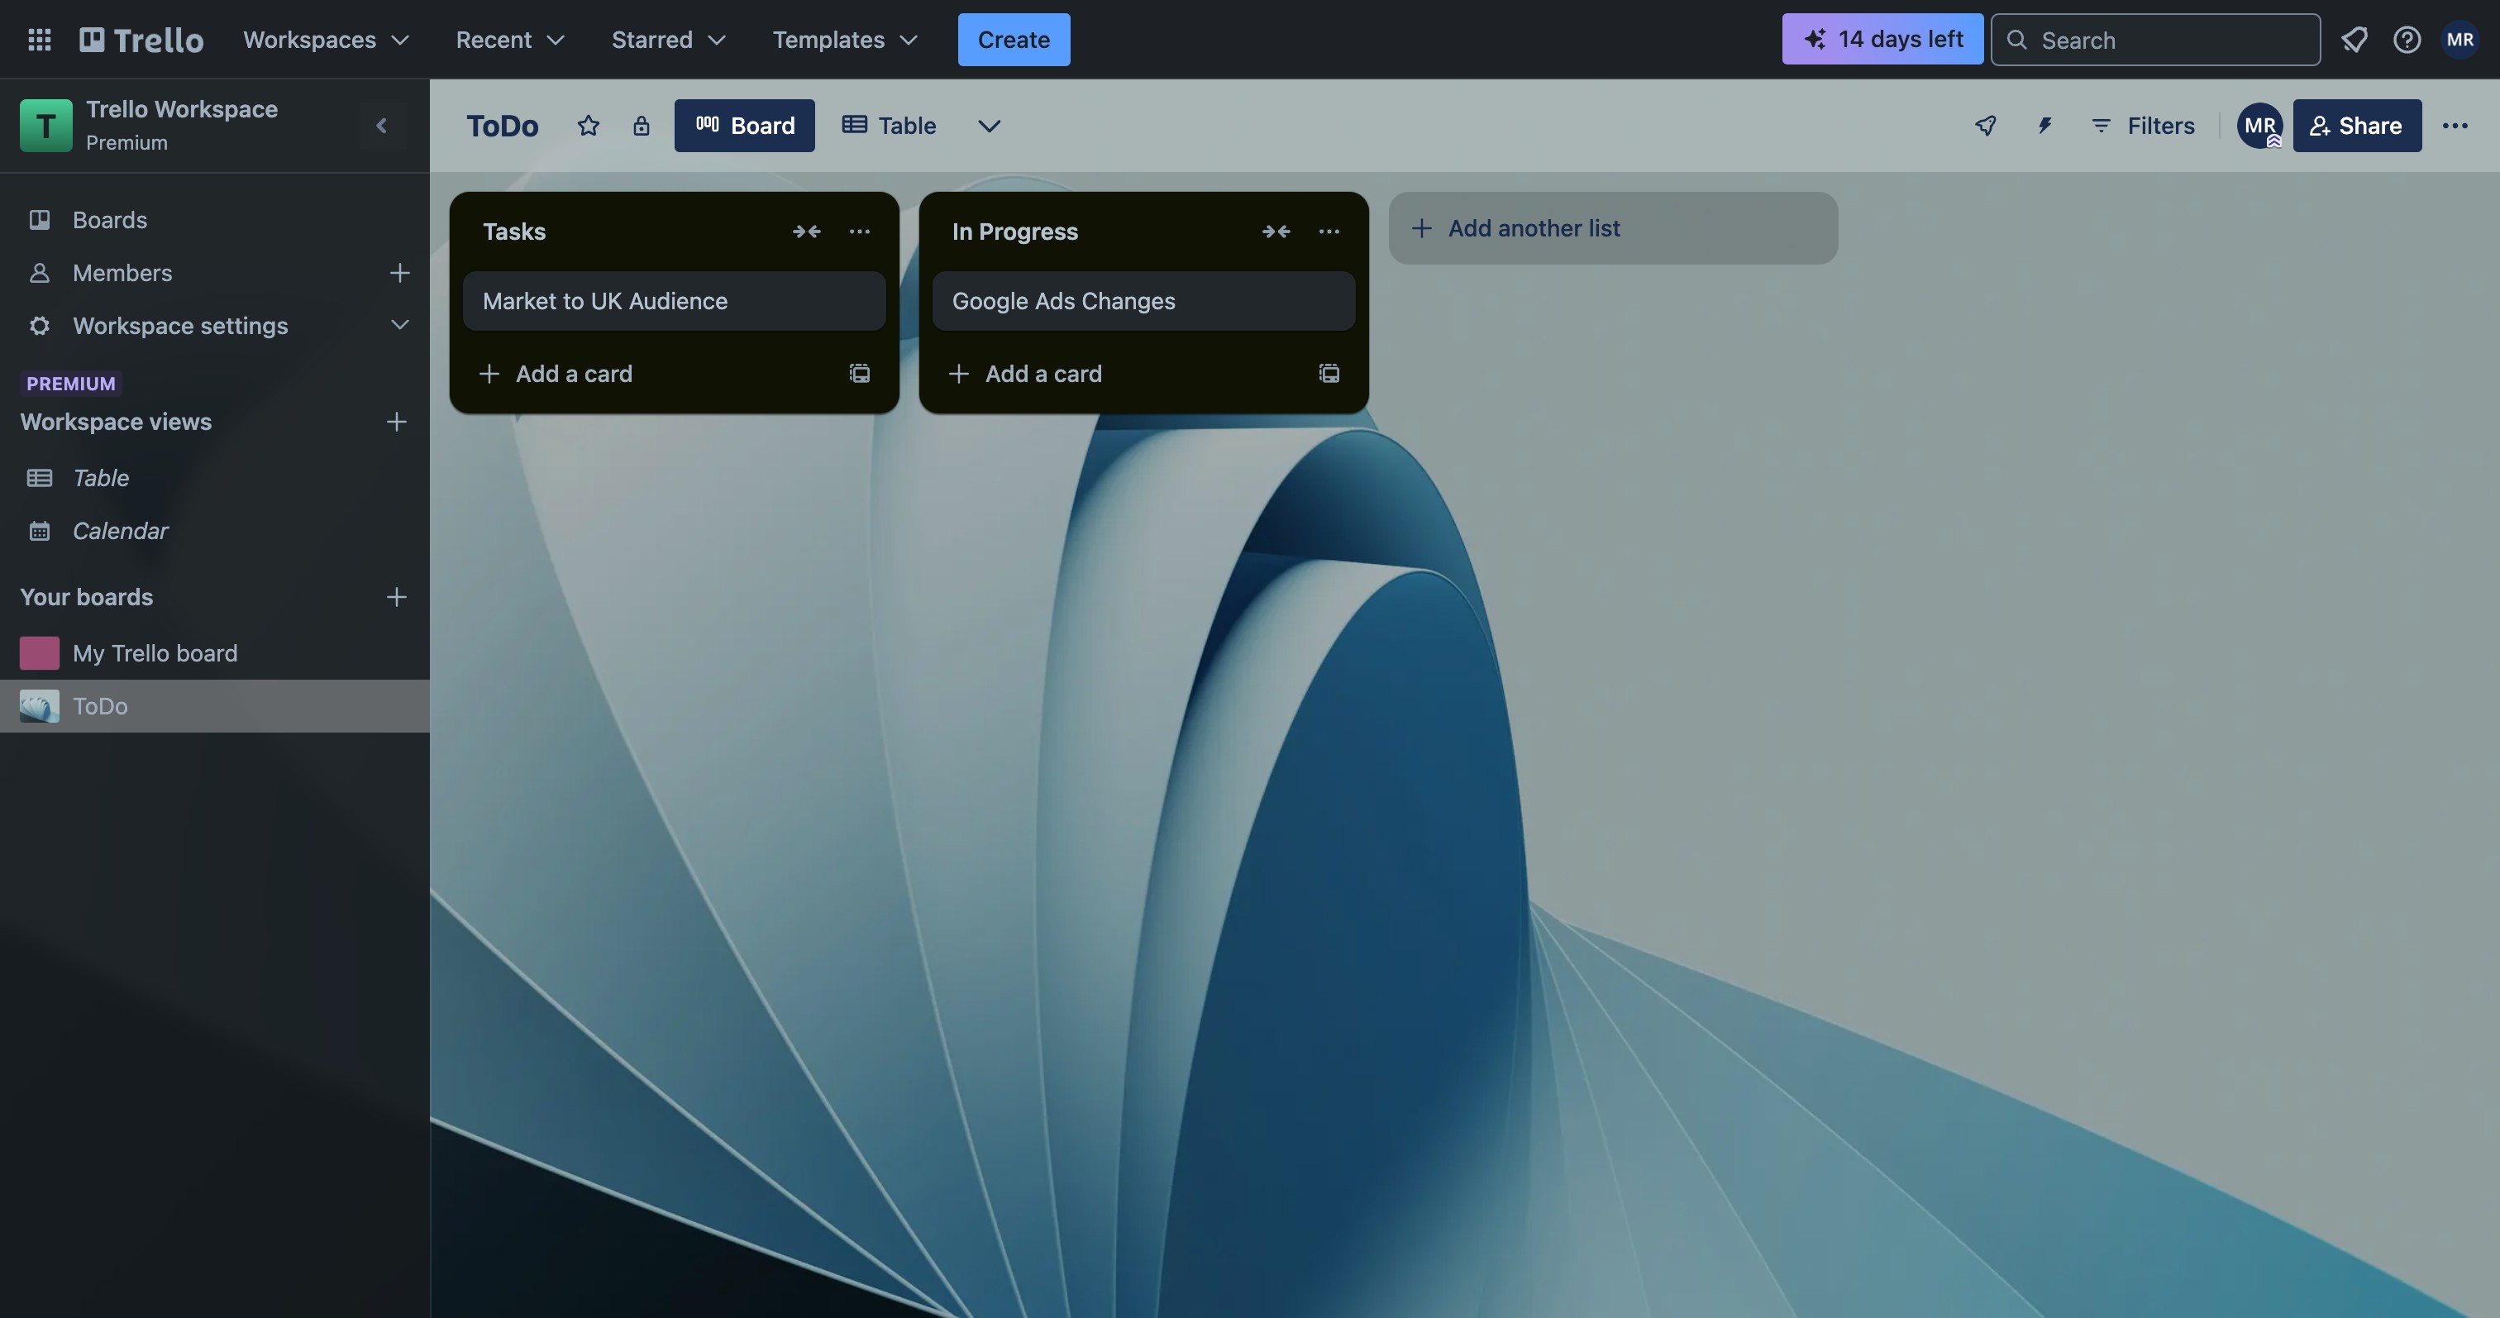Click the plus icon next to Your boards
This screenshot has width=2500, height=1318.
[x=396, y=597]
